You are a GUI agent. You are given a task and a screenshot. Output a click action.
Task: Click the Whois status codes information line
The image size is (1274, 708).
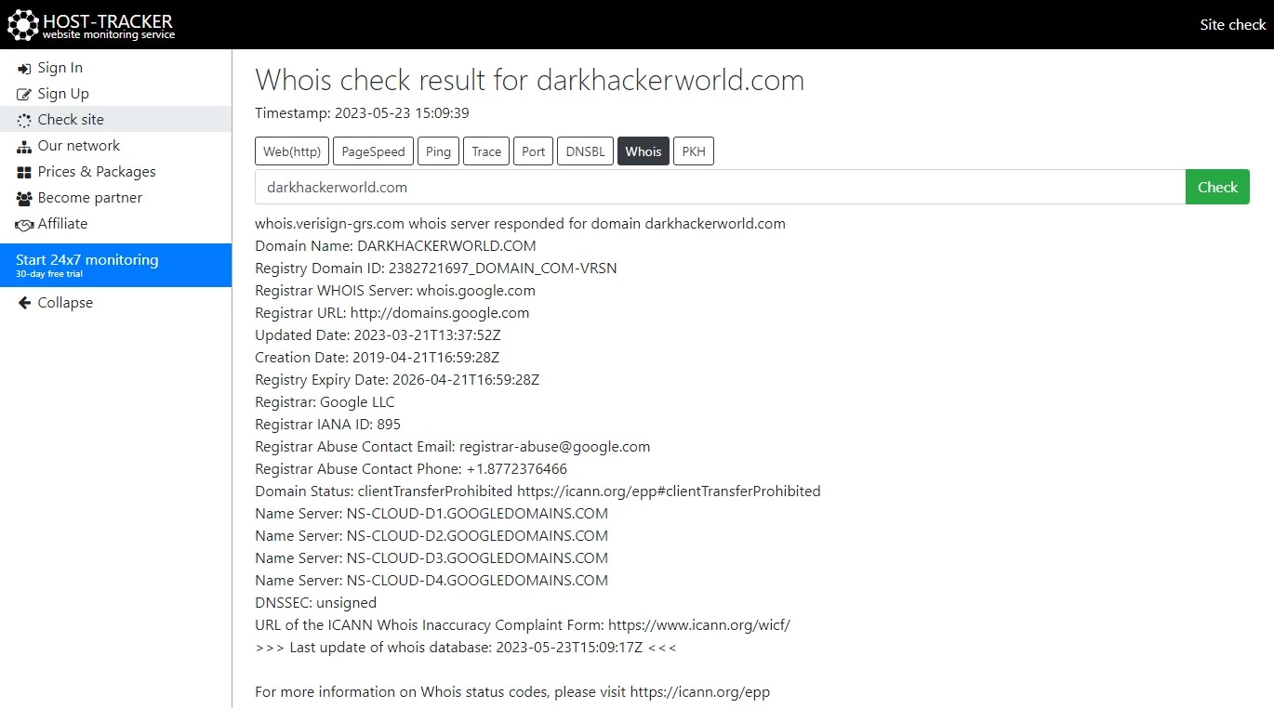click(x=513, y=692)
